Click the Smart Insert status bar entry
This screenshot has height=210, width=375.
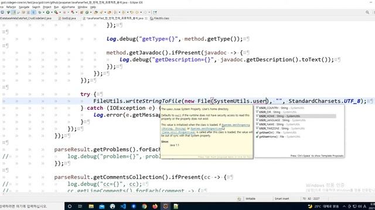(x=282, y=198)
